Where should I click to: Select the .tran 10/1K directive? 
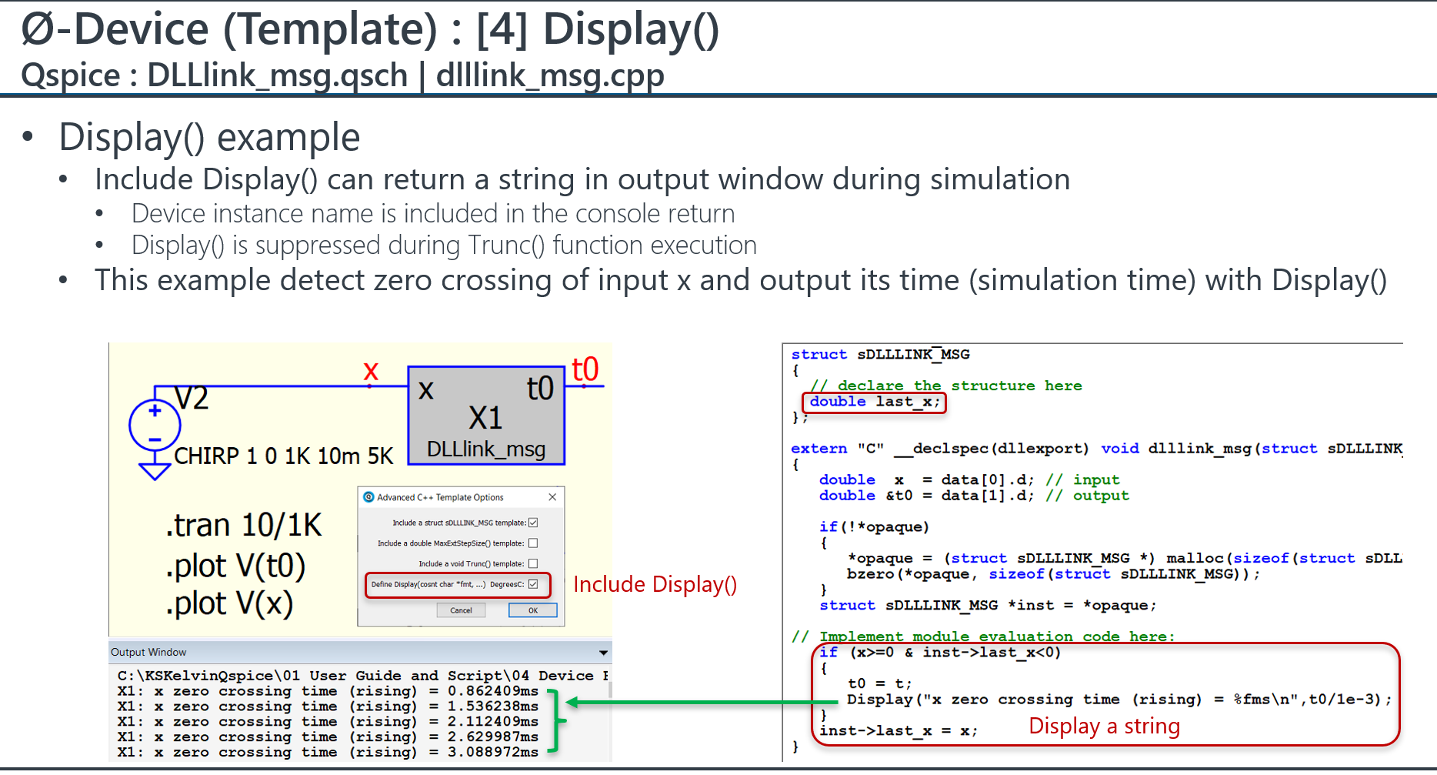(x=244, y=525)
